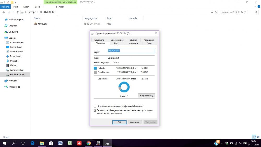261x147 pixels.
Task: Confirm with the OK button
Action: (119, 122)
